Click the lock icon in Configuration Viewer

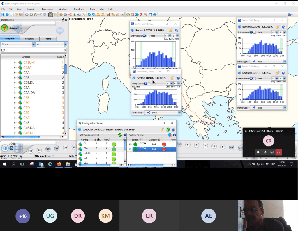pyautogui.click(x=162, y=129)
